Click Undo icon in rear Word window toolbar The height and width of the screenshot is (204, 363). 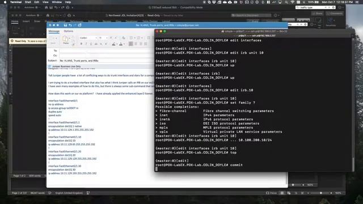point(56,7)
